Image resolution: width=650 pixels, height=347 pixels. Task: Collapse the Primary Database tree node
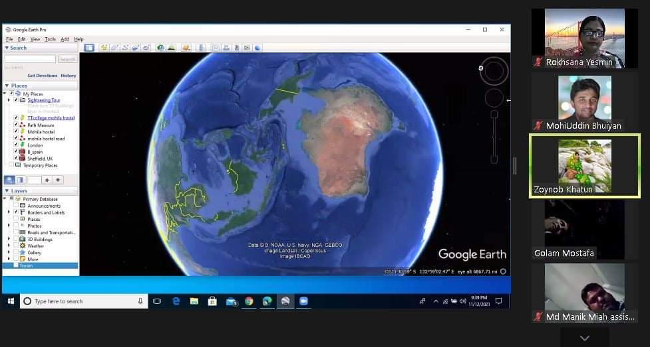pos(5,199)
